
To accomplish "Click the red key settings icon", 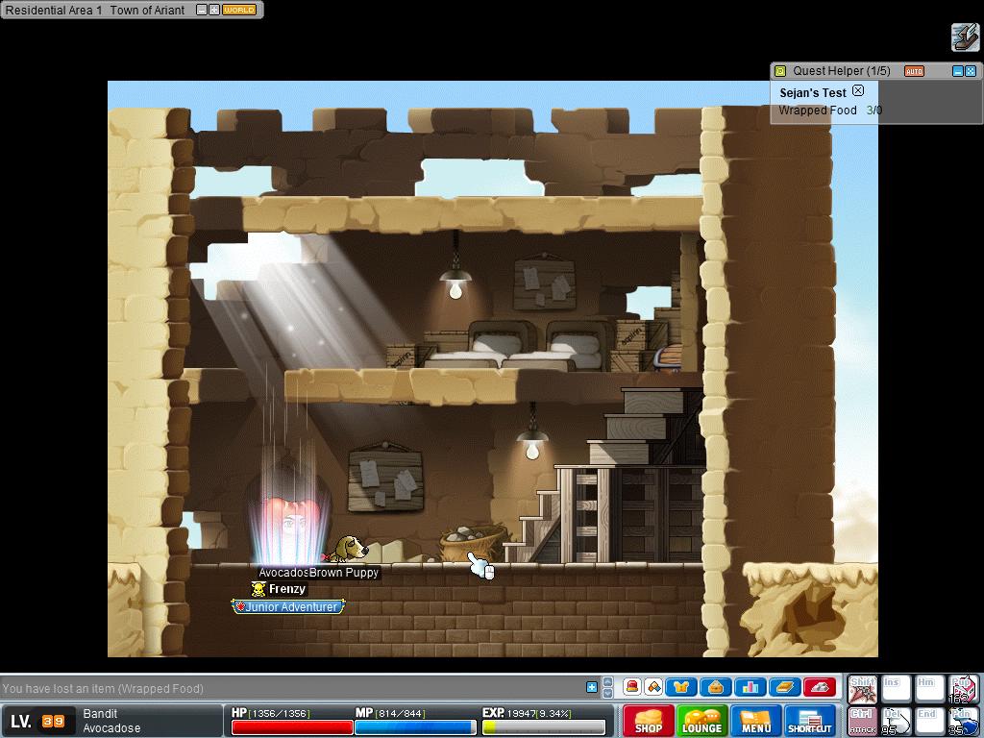I will click(x=819, y=687).
